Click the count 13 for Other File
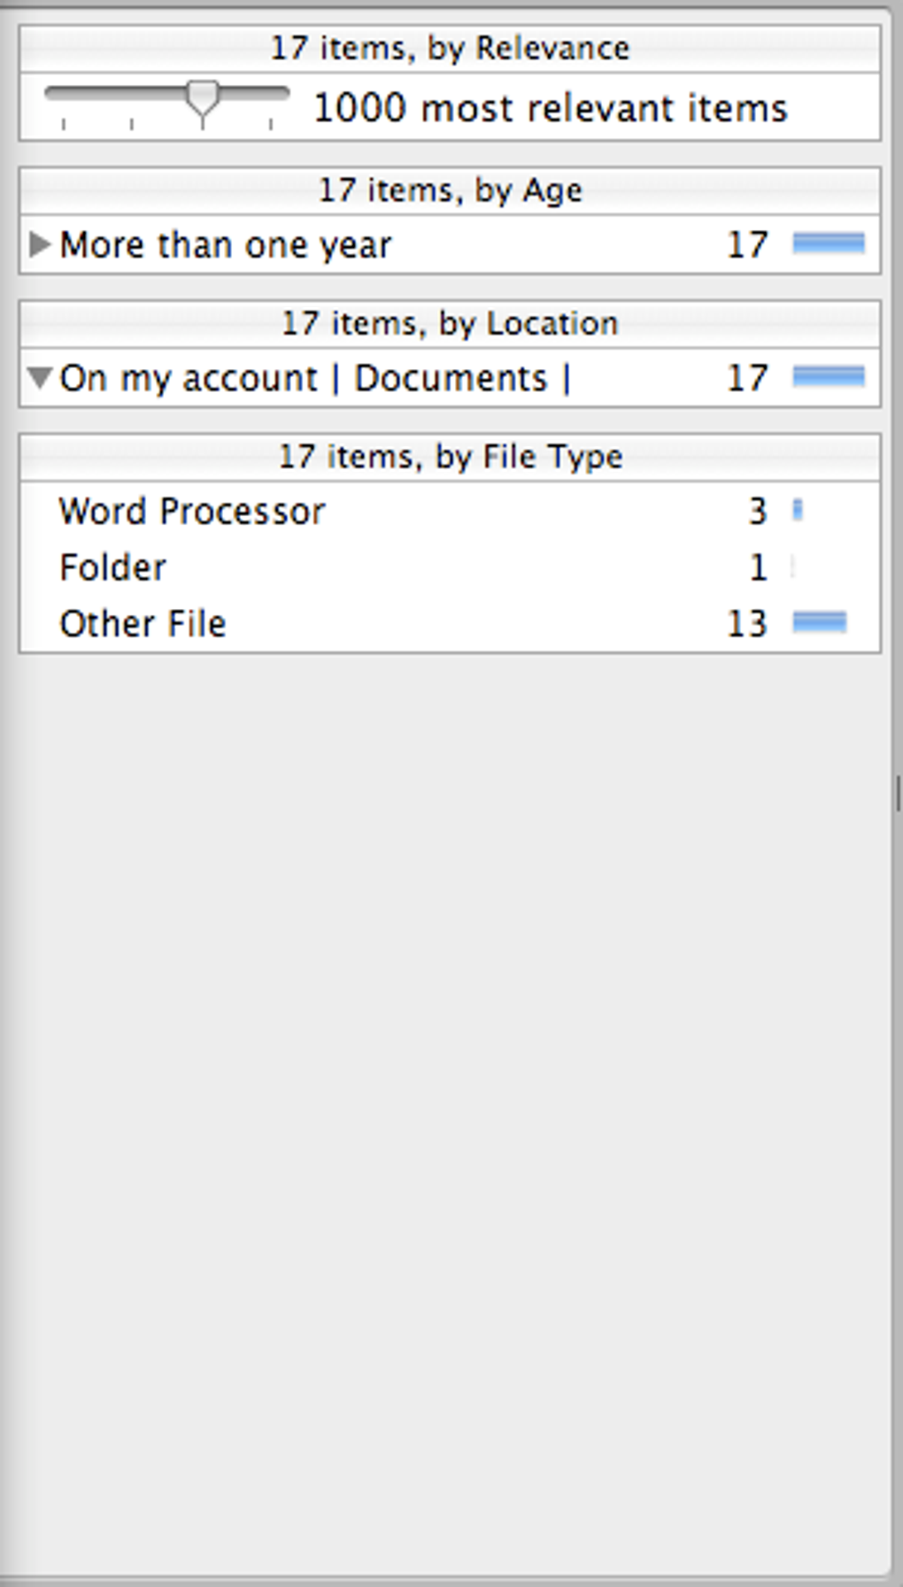The image size is (903, 1587). click(x=746, y=624)
